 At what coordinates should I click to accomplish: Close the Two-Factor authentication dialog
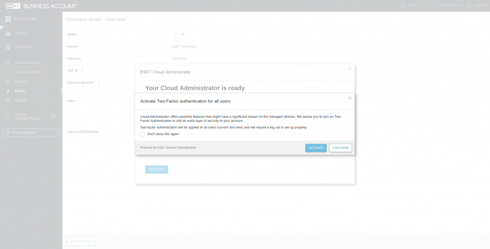pos(350,98)
